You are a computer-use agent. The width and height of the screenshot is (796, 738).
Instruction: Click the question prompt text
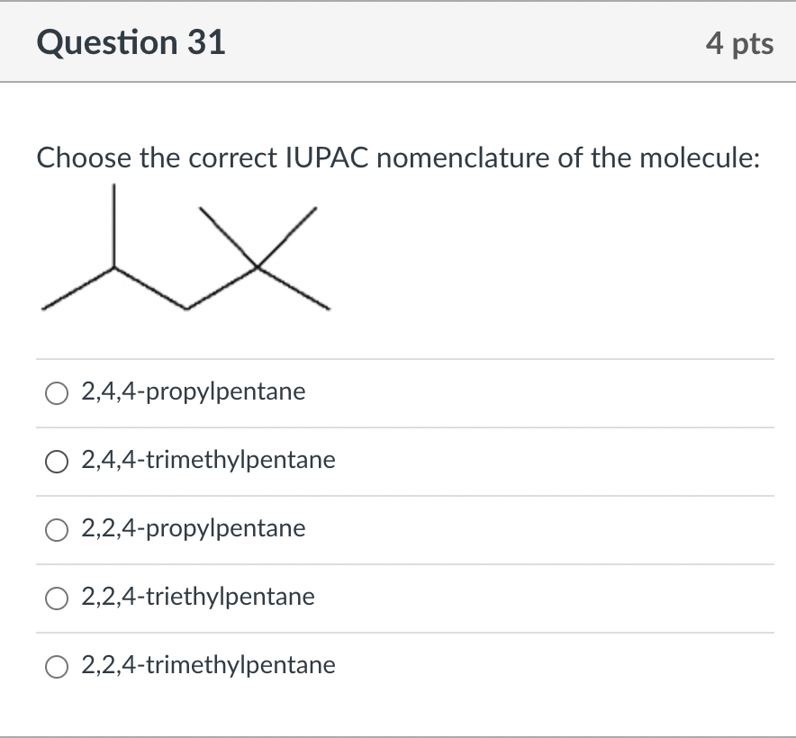397,158
